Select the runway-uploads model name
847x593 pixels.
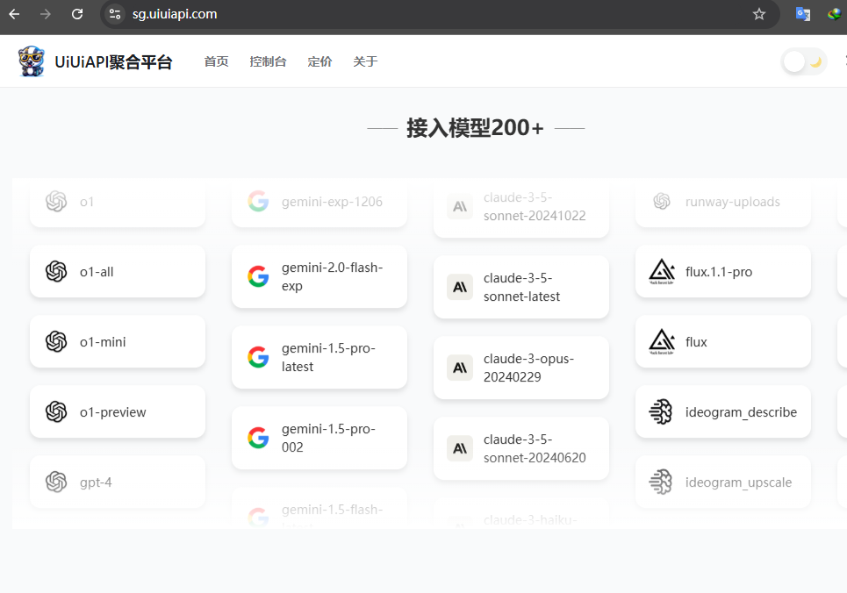pos(733,202)
